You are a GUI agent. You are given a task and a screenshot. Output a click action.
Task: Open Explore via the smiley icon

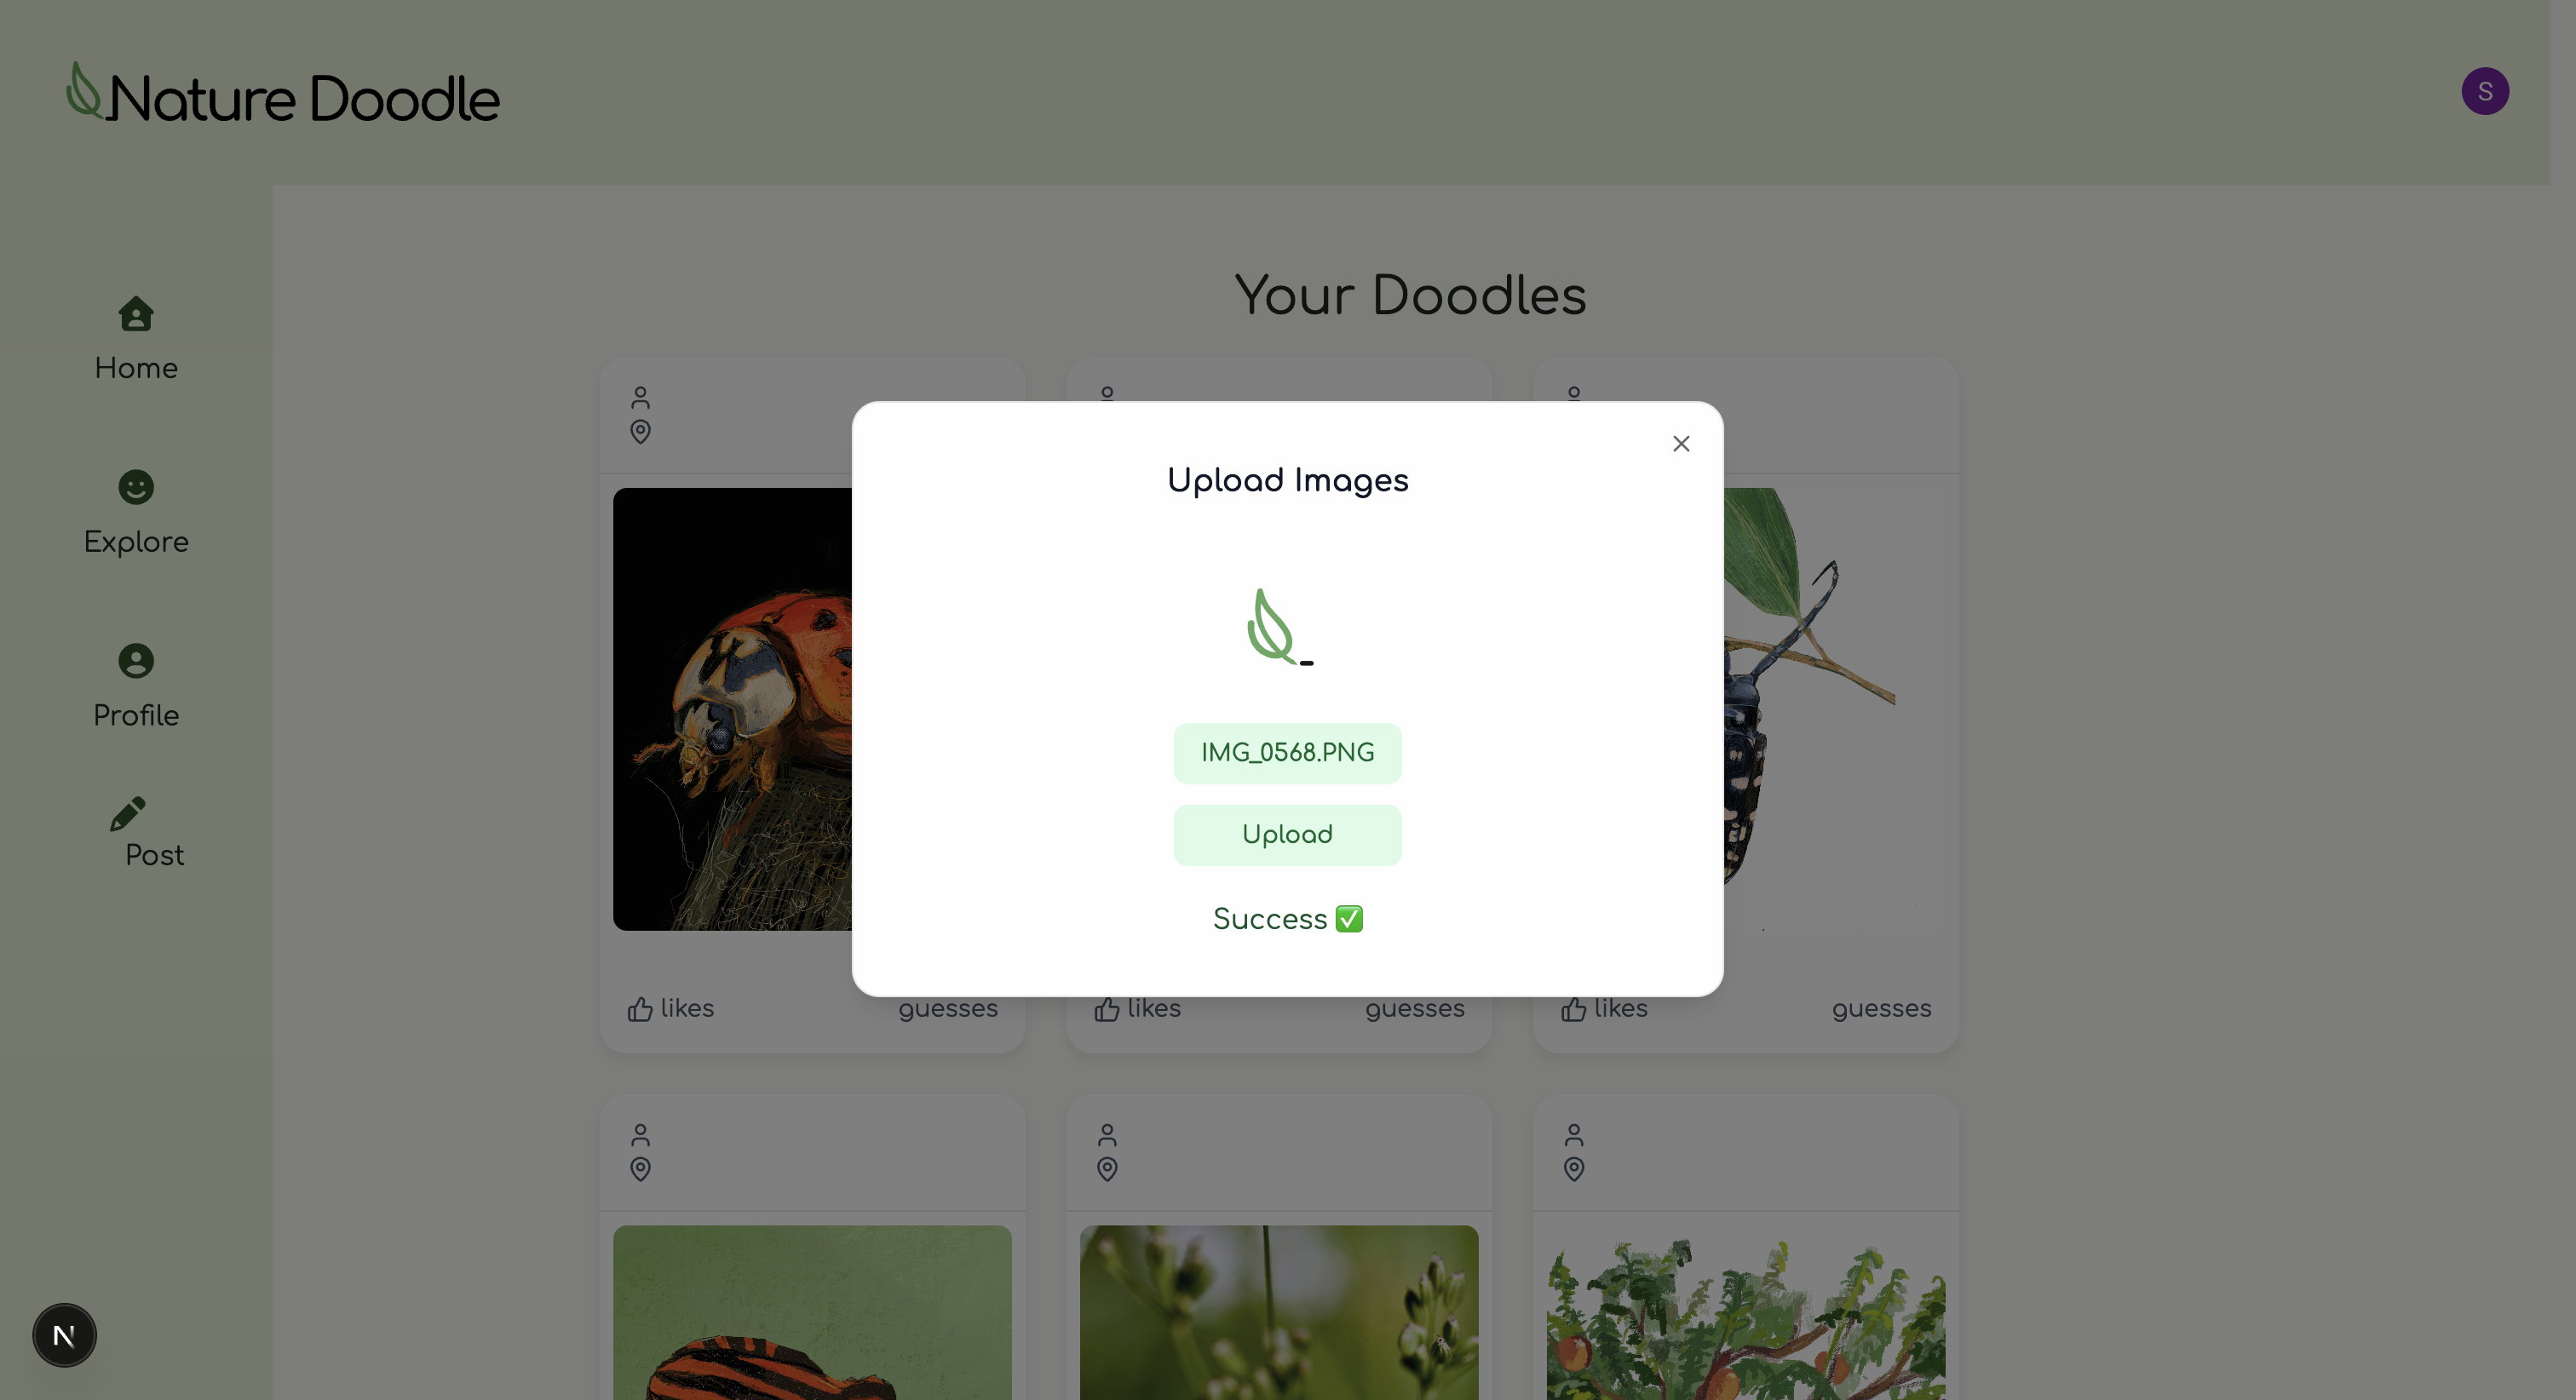[136, 487]
